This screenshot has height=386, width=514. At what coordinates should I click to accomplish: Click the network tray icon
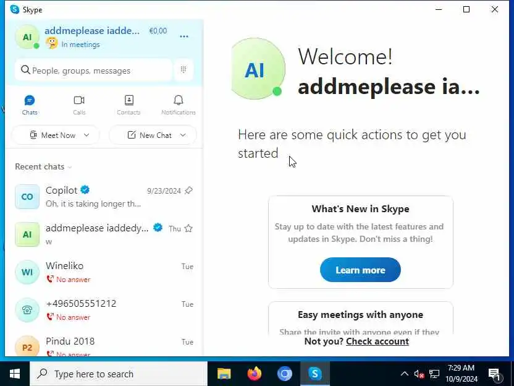click(x=434, y=374)
